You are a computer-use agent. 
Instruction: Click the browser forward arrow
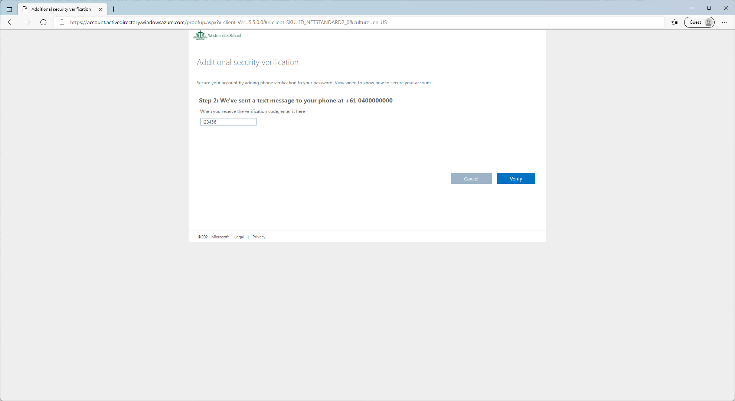pos(27,22)
